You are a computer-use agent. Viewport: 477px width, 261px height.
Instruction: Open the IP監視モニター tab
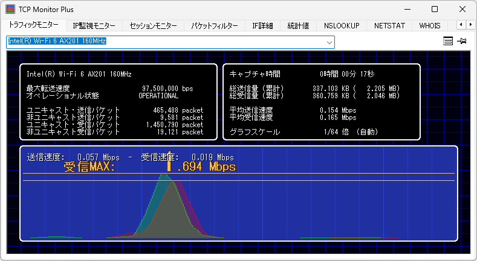point(94,26)
